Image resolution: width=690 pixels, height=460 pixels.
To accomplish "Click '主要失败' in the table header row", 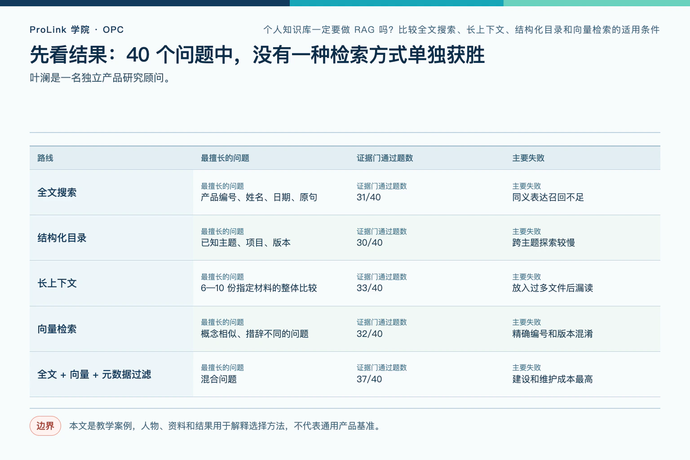I will (x=528, y=158).
